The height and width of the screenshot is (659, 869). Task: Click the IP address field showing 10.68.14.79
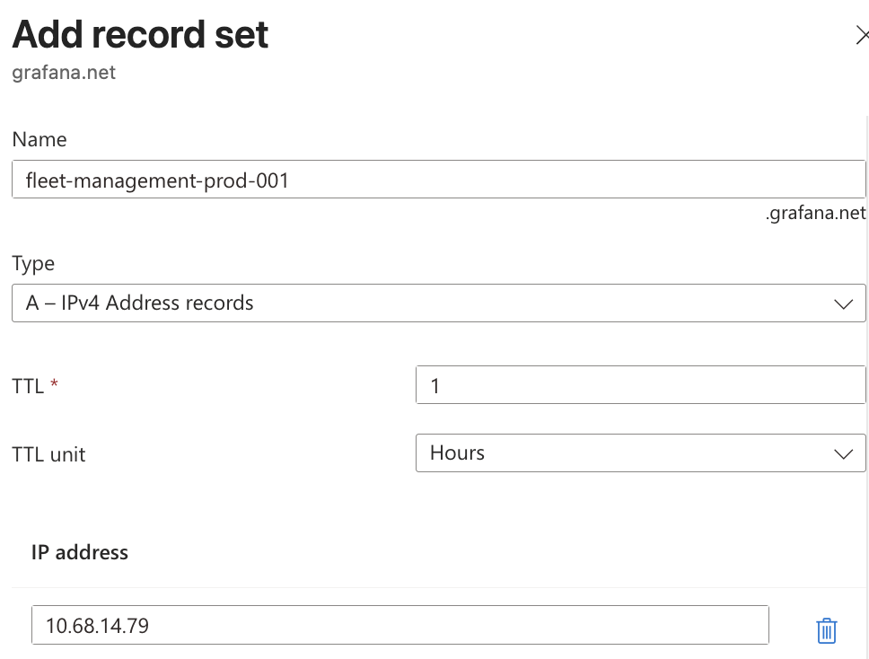400,624
